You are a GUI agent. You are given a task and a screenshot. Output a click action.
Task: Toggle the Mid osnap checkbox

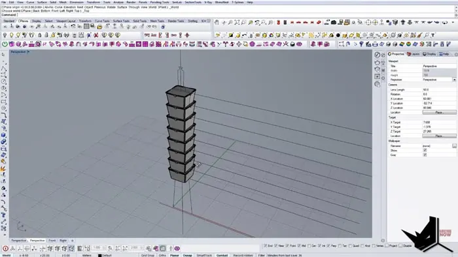[x=299, y=246]
